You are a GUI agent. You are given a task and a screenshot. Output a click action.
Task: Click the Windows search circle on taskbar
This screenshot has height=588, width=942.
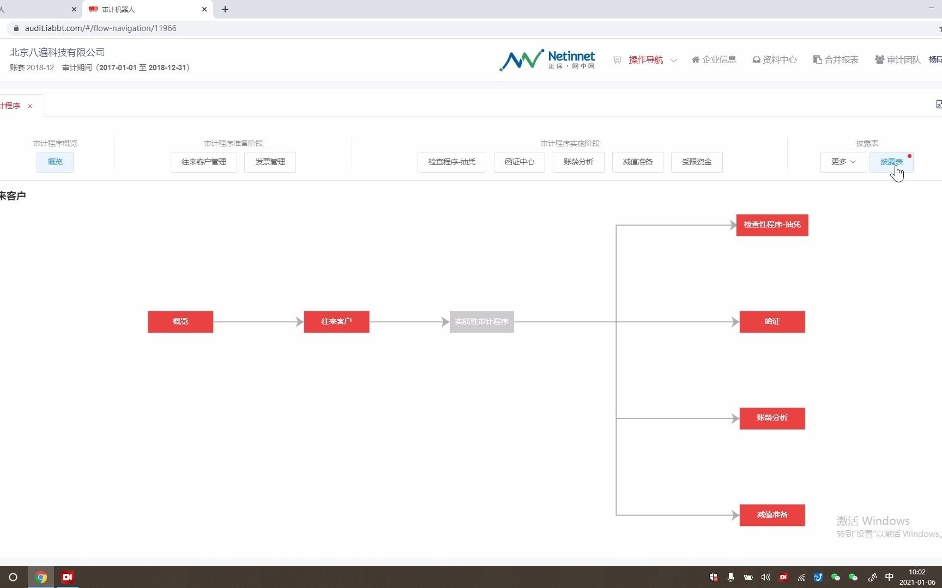[13, 577]
